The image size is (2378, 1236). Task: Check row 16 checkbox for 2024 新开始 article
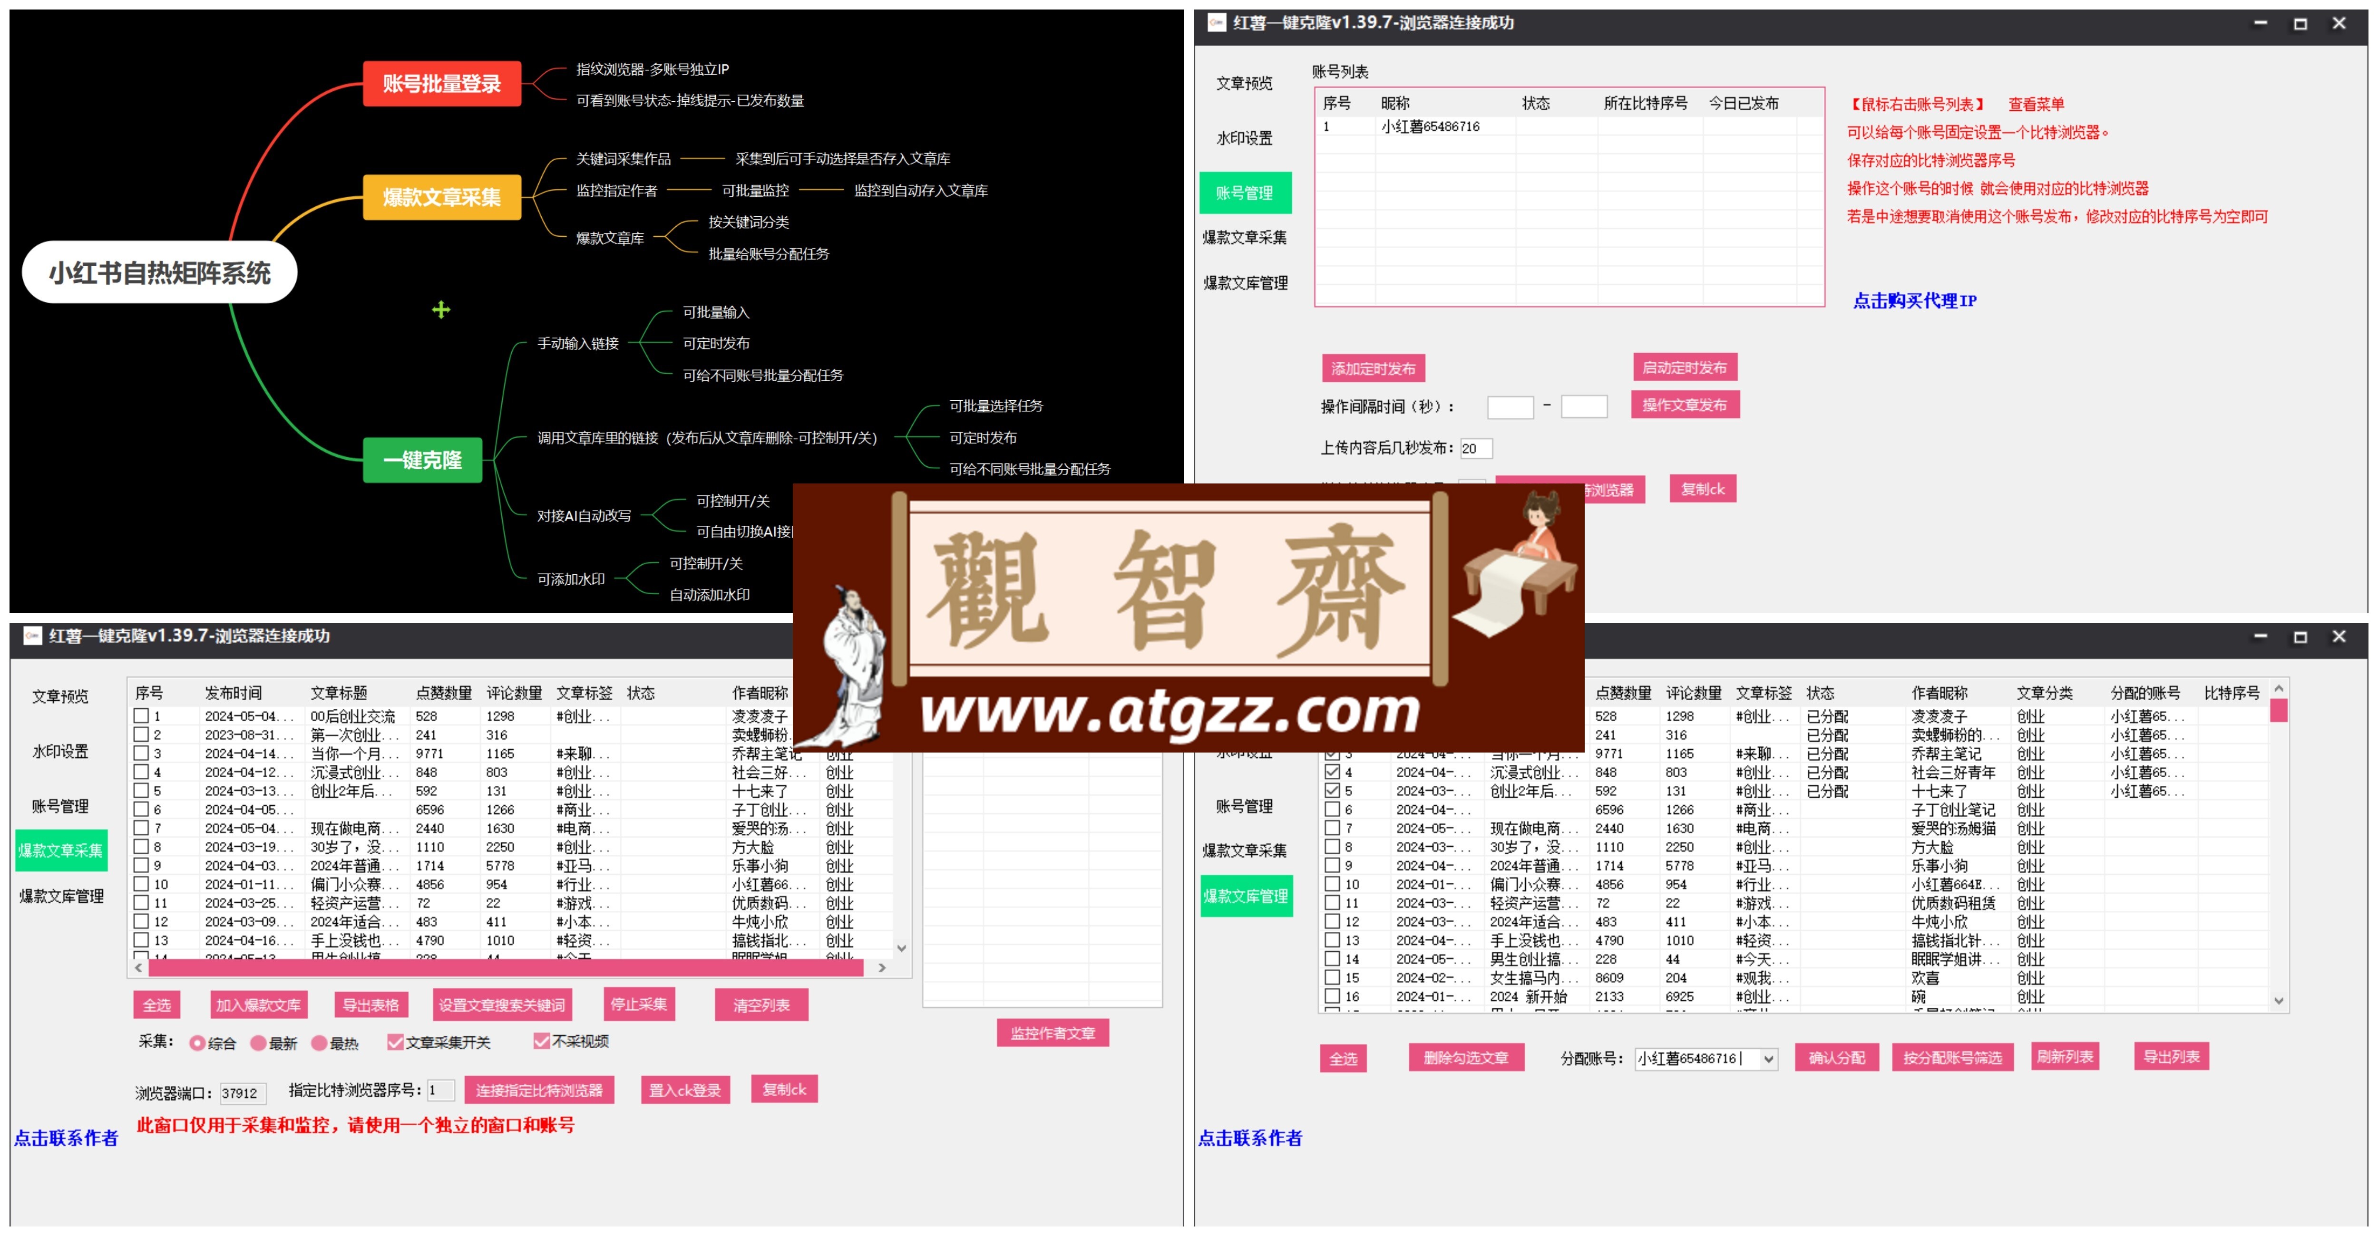[1332, 996]
